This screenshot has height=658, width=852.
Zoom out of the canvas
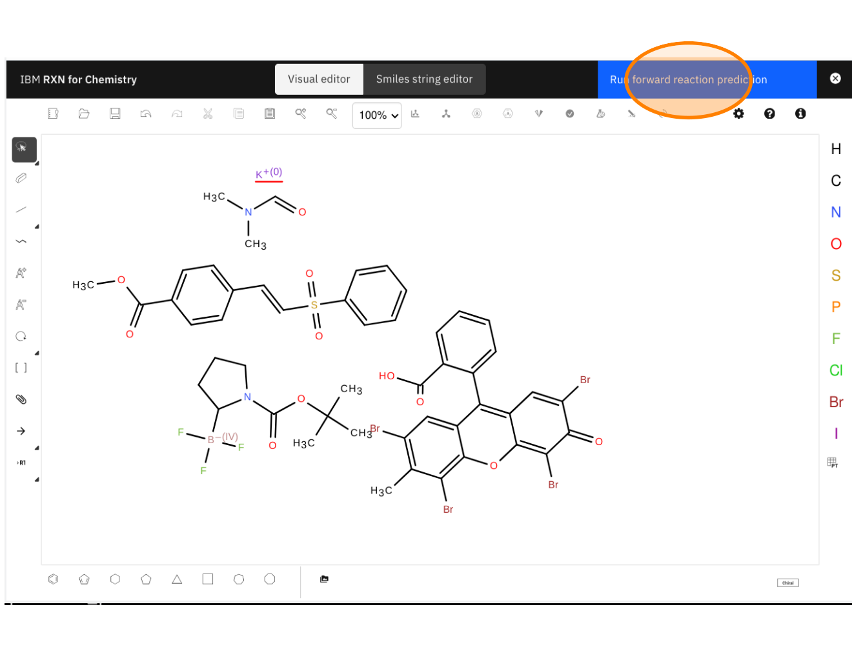coord(332,114)
